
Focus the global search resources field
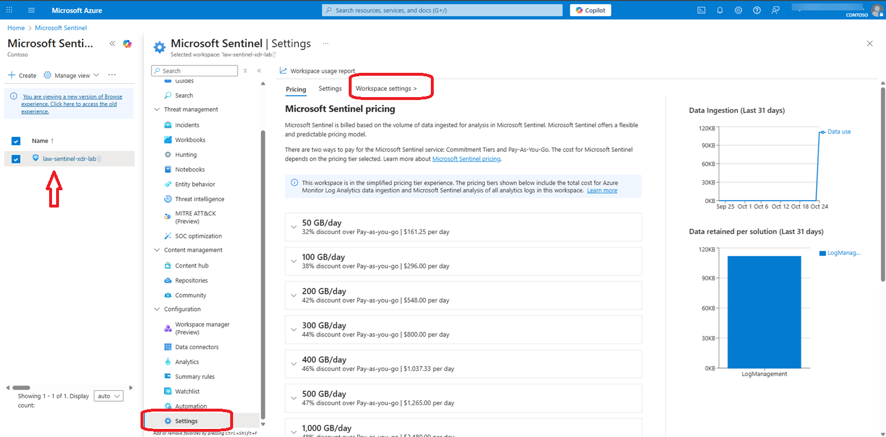(x=442, y=10)
